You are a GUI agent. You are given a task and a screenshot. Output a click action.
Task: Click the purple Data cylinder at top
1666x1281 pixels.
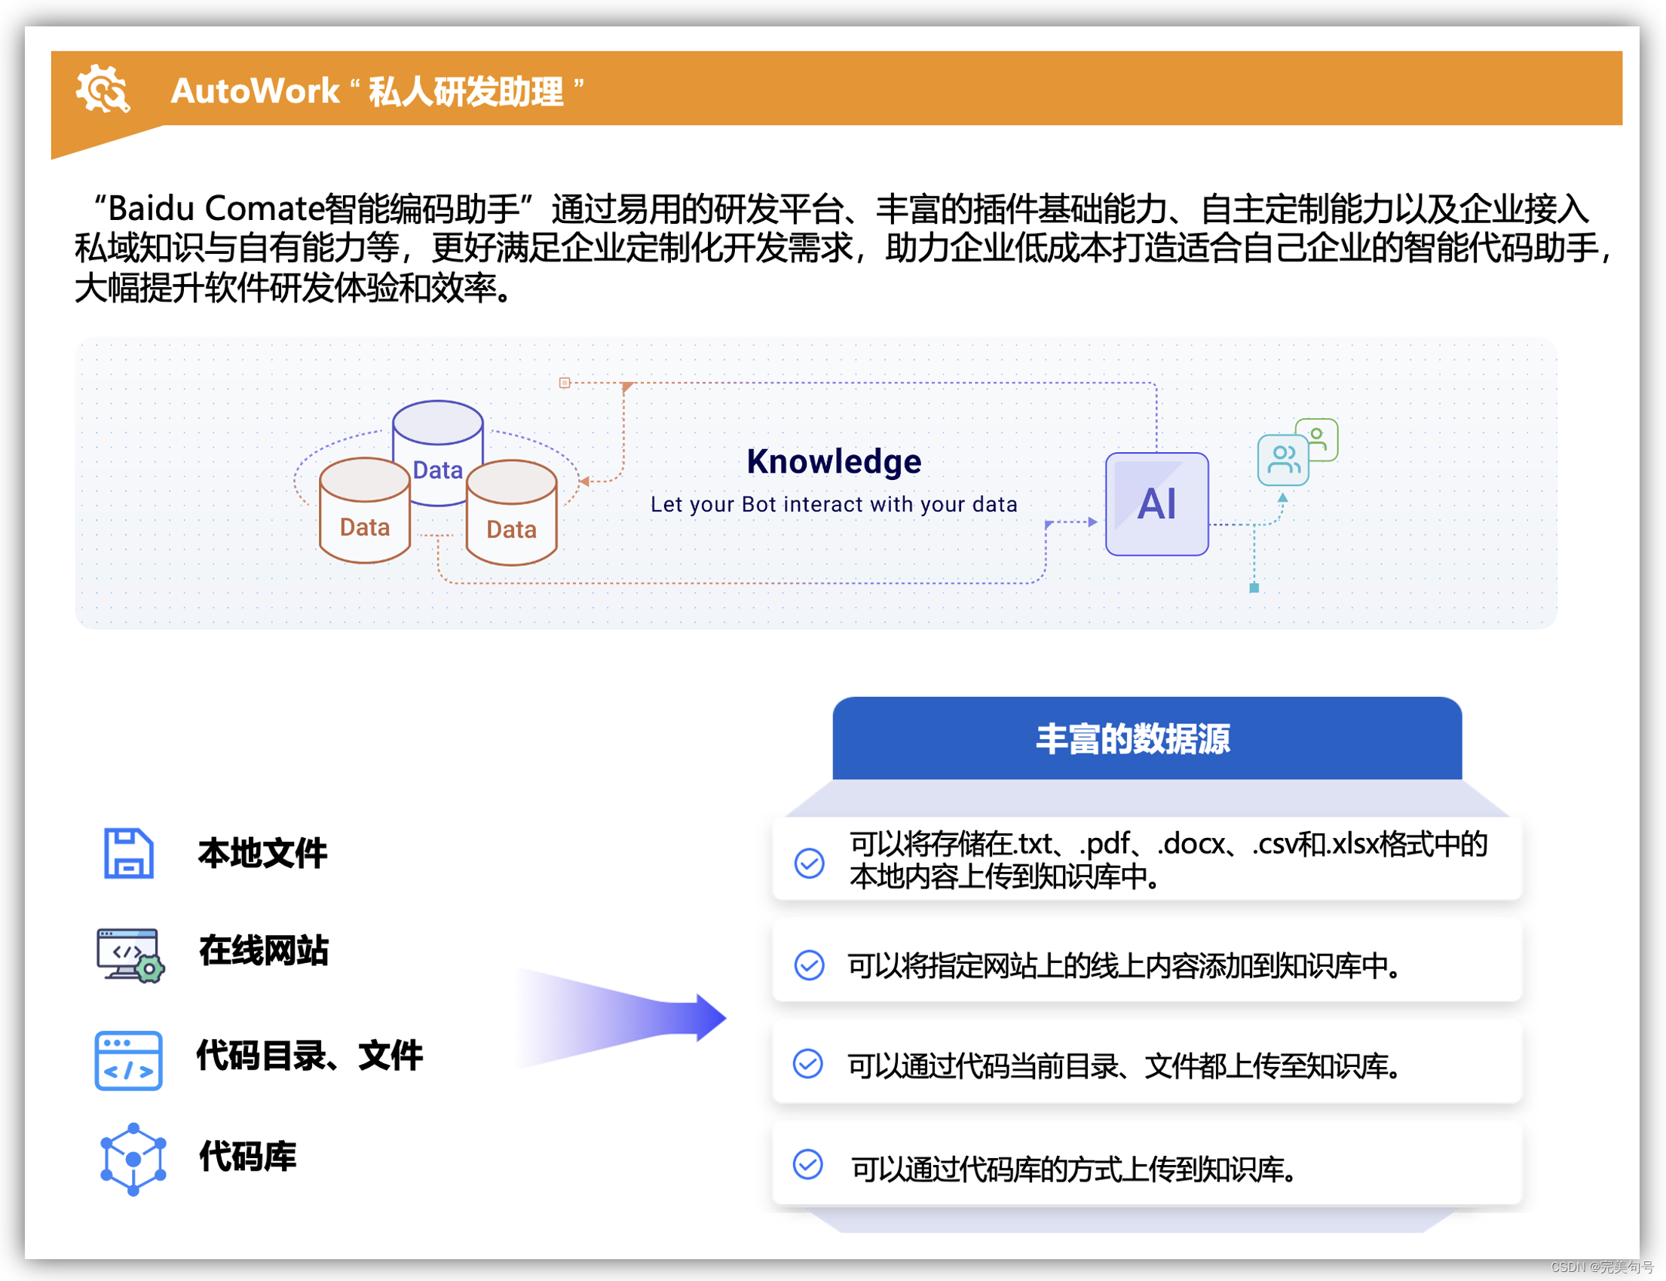[x=438, y=451]
